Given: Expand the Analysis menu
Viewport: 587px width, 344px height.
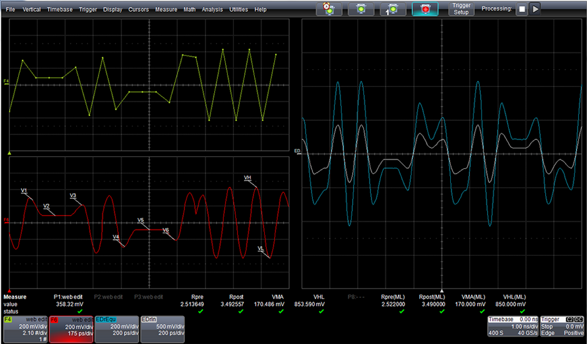Looking at the screenshot, I should 212,9.
